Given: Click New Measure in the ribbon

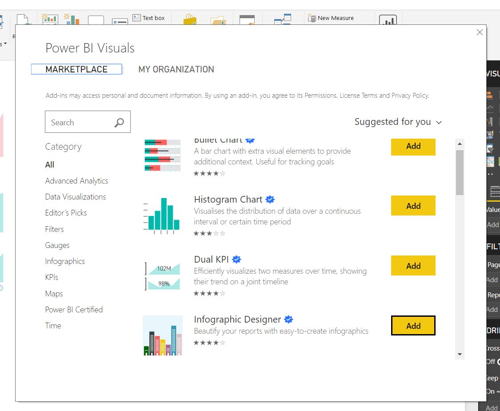Looking at the screenshot, I should click(x=331, y=18).
